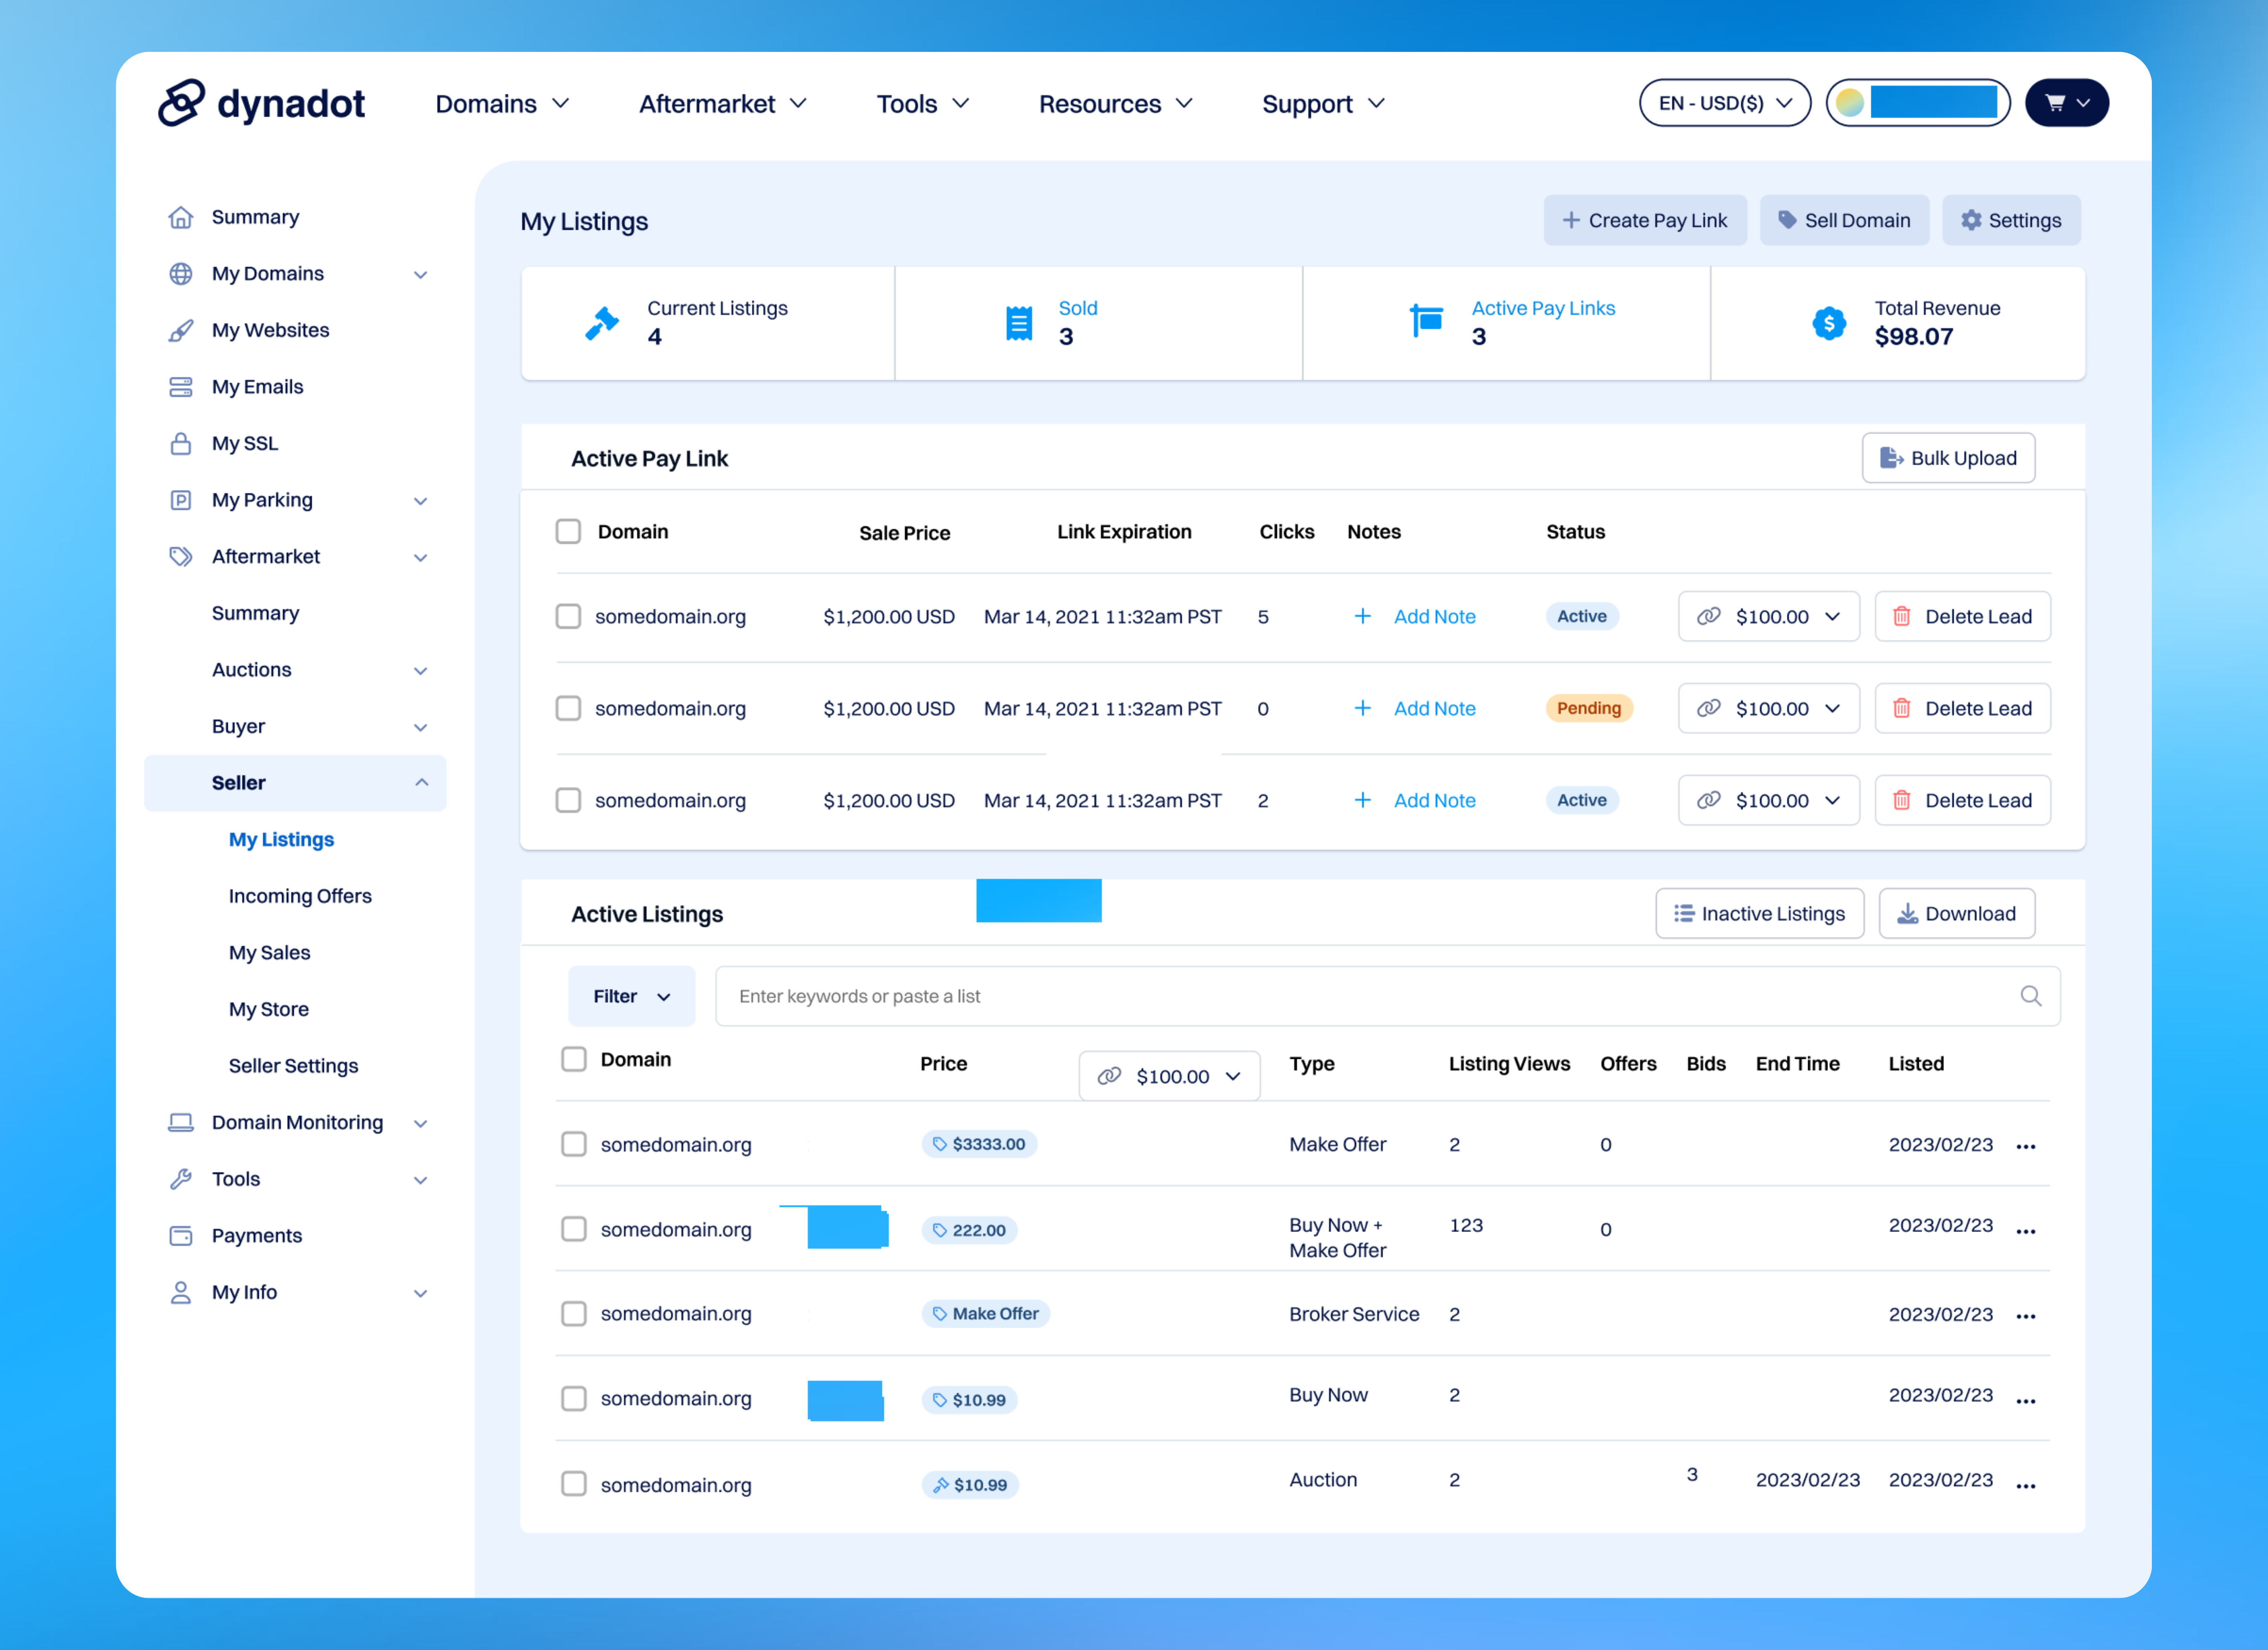Click the price tag icon on $3333.00 badge
This screenshot has width=2268, height=1650.
(939, 1144)
